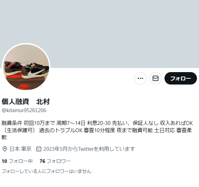Viewport: 199px width, 187px height.
Task: Follow the account with フォロー button
Action: click(181, 78)
